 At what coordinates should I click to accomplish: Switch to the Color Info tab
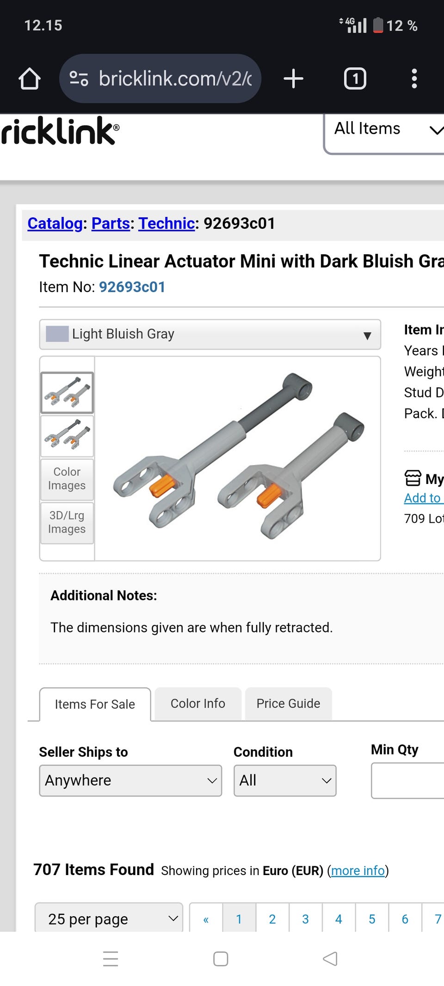pyautogui.click(x=198, y=704)
